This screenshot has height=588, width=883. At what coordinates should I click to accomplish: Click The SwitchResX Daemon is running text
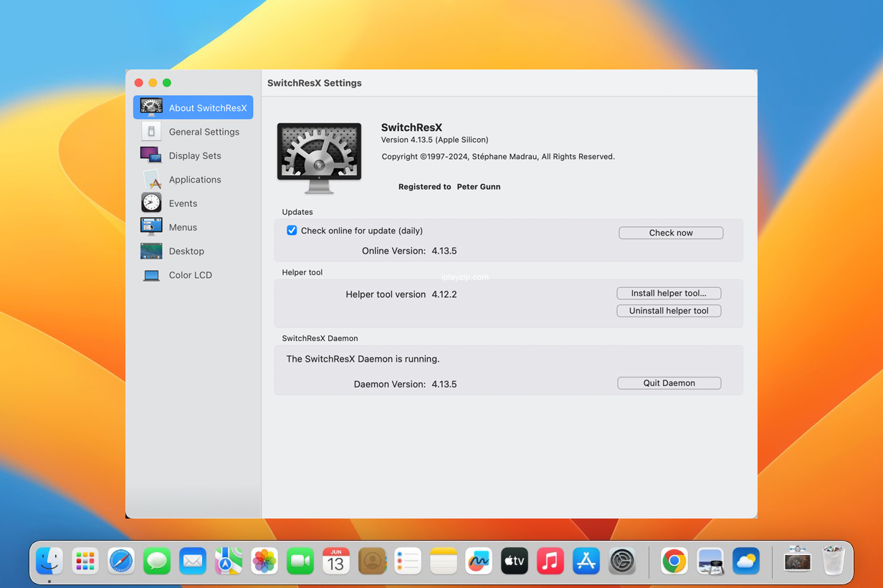point(363,359)
